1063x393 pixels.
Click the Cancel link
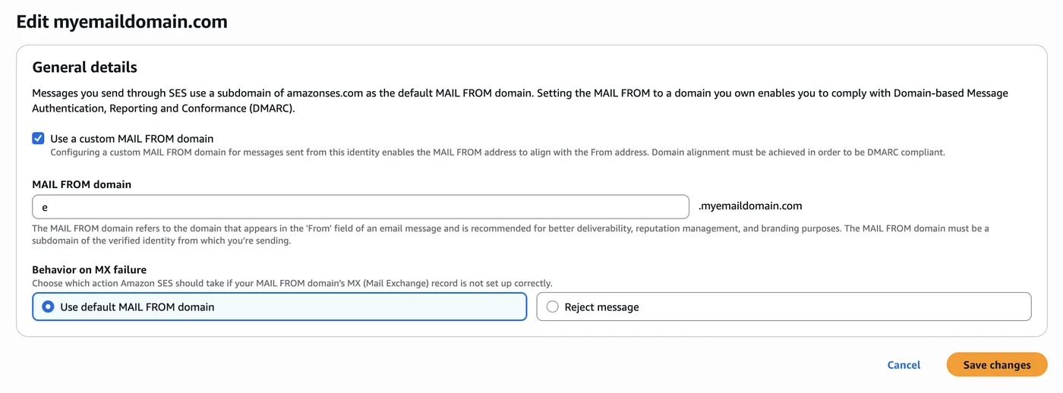904,365
